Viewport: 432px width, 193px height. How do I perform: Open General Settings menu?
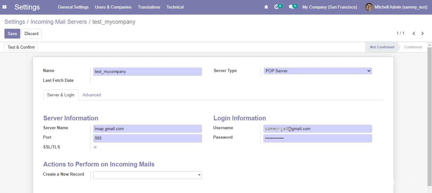[x=73, y=7]
